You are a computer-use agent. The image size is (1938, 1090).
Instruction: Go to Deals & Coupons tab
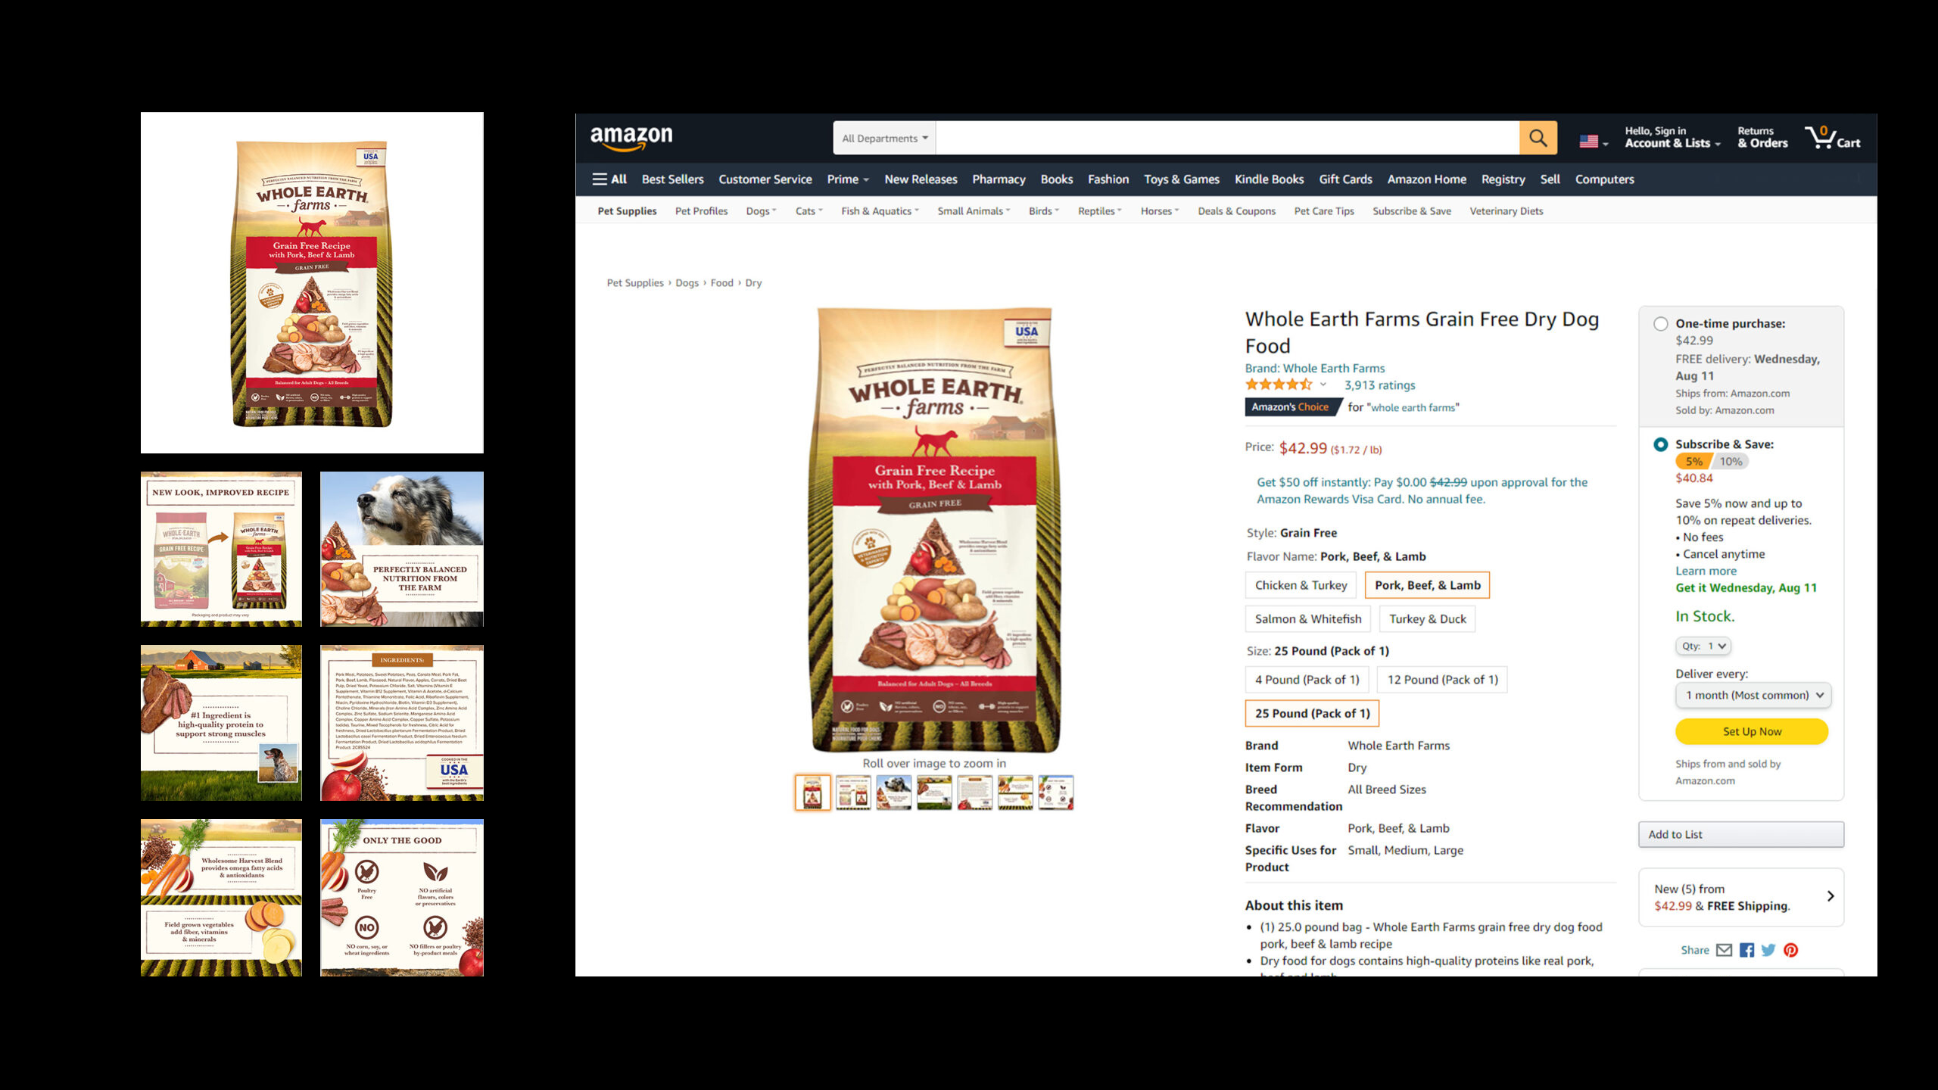pos(1236,211)
